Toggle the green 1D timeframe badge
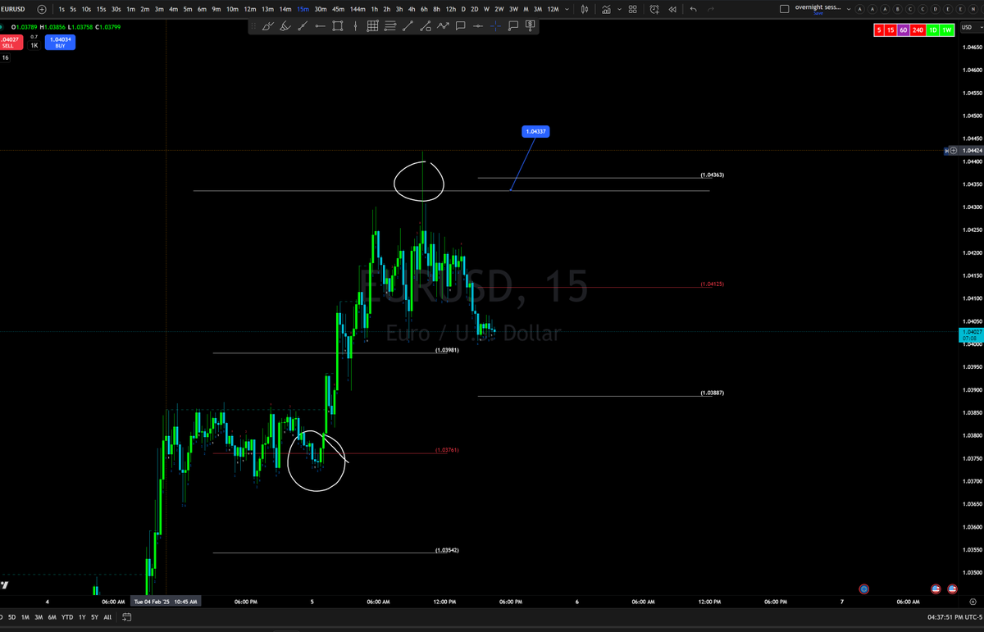The height and width of the screenshot is (632, 984). 932,30
